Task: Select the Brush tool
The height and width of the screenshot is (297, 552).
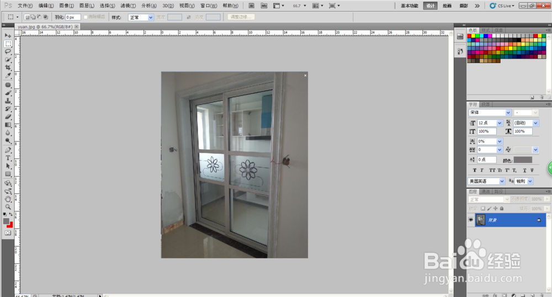Action: 8,93
